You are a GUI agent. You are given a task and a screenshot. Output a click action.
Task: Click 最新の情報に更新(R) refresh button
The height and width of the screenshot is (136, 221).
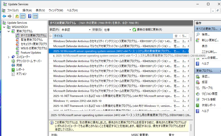147,30
